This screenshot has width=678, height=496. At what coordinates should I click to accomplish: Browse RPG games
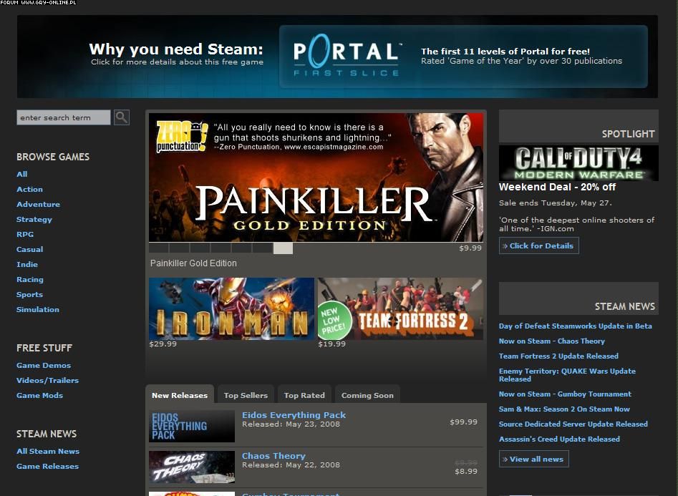(x=25, y=234)
